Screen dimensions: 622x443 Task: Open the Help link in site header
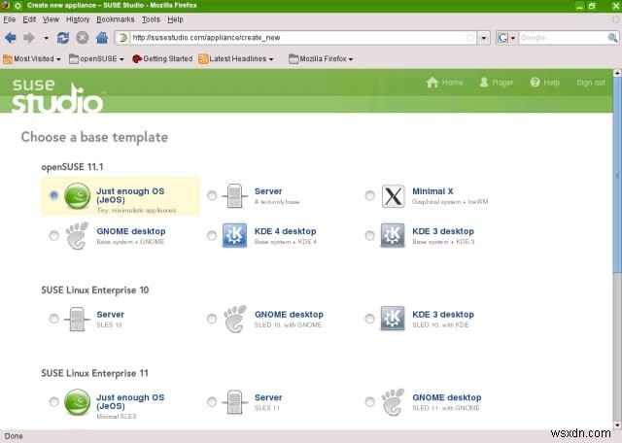(x=544, y=83)
